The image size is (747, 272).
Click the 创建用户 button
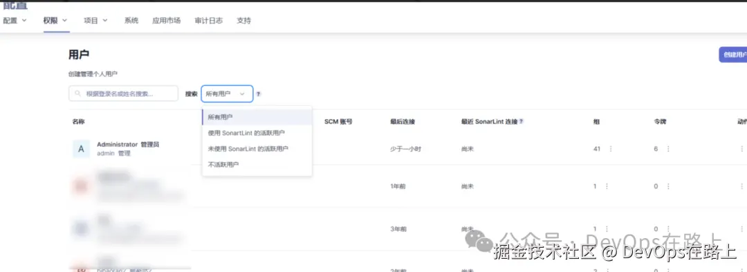click(734, 55)
